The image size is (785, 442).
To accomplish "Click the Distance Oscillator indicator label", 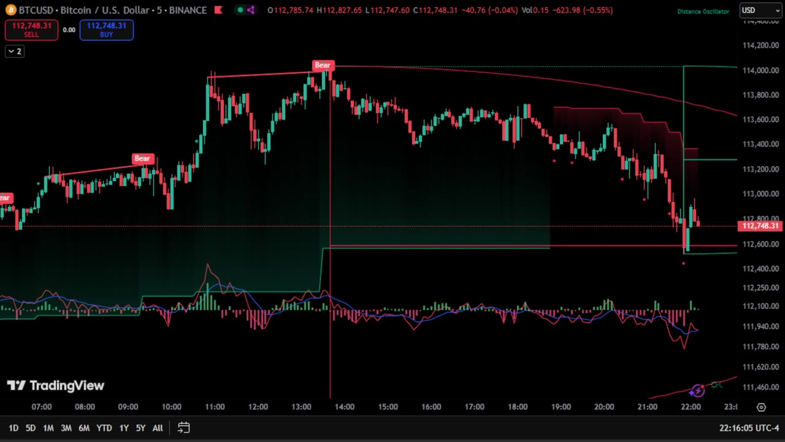I will 703,12.
